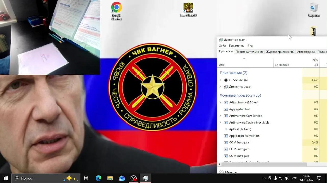Screen dimensions: 327x183
Task: Switch to Производительность tab
Action: (249, 52)
